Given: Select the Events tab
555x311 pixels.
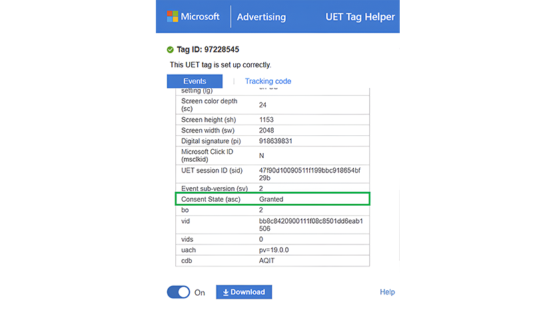Looking at the screenshot, I should 195,81.
